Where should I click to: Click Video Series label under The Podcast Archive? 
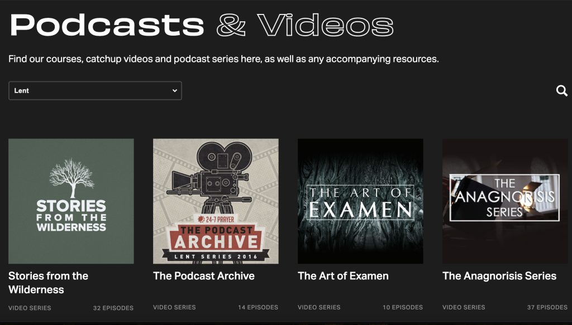(x=174, y=308)
